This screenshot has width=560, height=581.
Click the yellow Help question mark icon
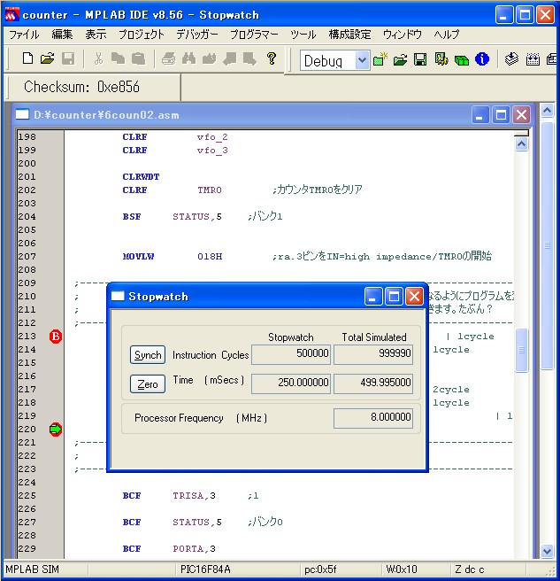pos(272,58)
